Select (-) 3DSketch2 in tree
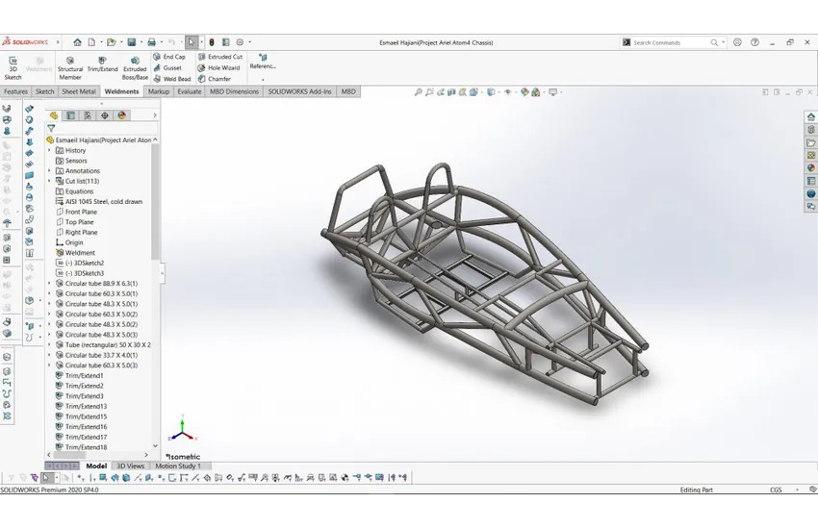Screen dimensions: 818x529 tap(79, 264)
